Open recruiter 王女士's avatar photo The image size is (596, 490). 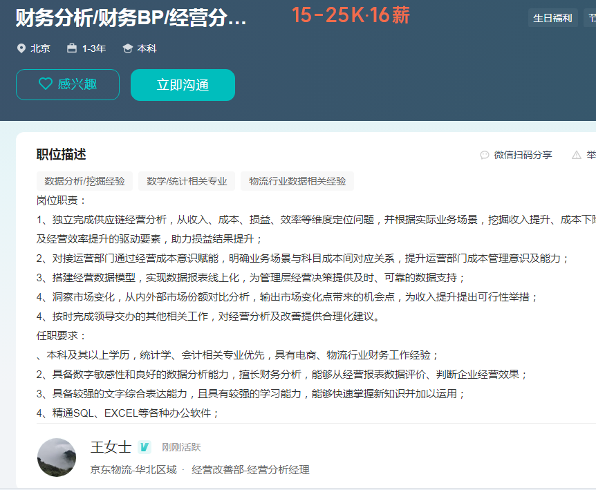click(x=57, y=457)
